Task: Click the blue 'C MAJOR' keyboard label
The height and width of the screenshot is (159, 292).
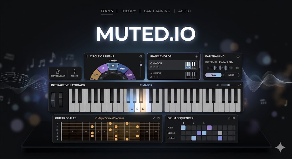Action: (146, 85)
